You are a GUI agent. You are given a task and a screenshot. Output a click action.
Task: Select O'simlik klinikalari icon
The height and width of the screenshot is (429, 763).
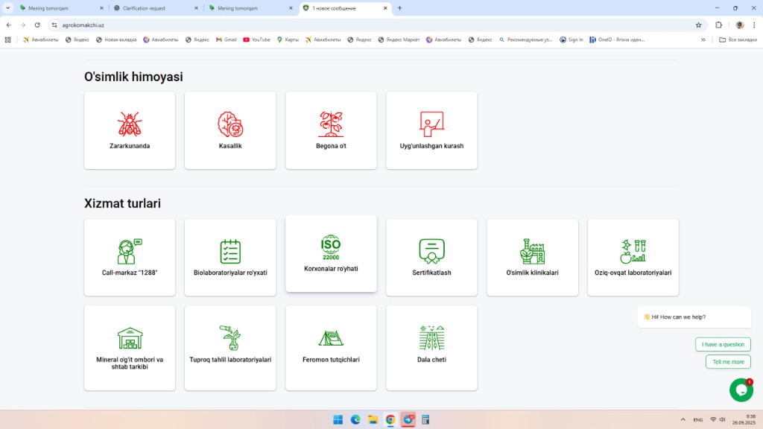click(x=532, y=252)
